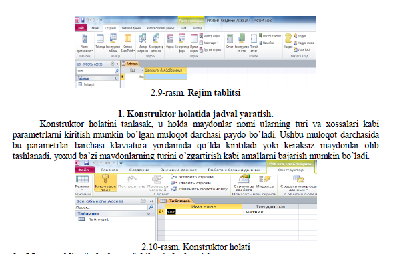Click the Конструктор форм icon

[182, 39]
